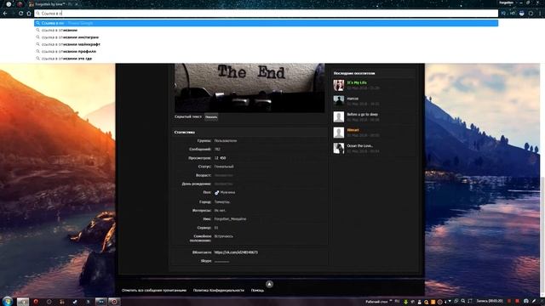Click the HD extension icon in toolbar

[513, 14]
